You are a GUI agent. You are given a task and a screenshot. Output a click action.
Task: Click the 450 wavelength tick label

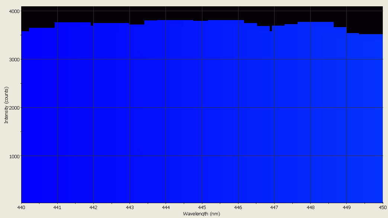(x=383, y=208)
